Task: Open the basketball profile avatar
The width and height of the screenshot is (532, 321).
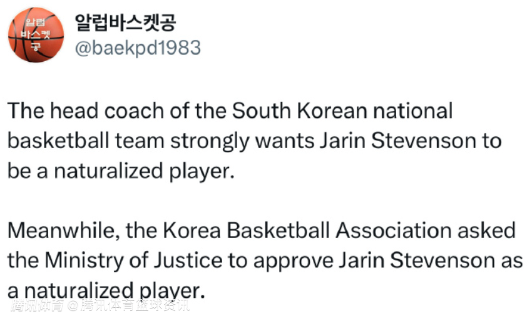Action: [x=36, y=34]
